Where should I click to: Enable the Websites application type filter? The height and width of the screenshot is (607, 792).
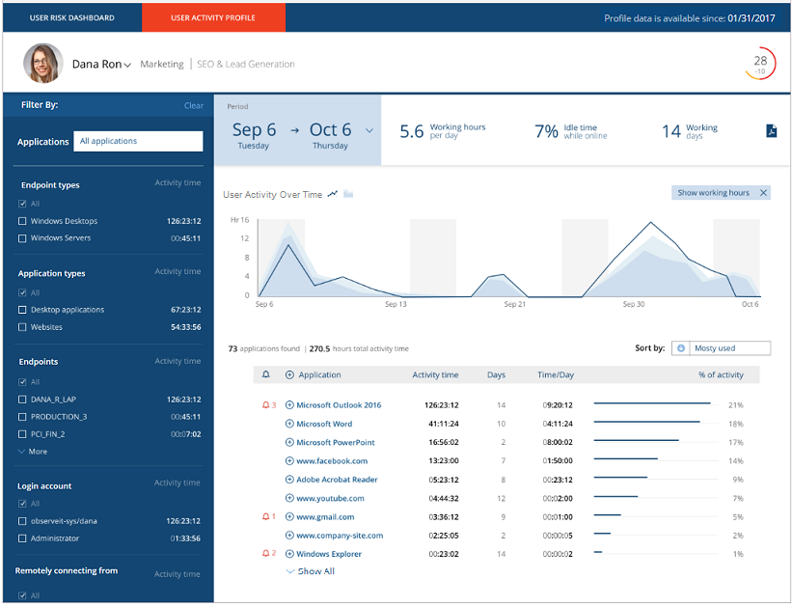point(22,327)
